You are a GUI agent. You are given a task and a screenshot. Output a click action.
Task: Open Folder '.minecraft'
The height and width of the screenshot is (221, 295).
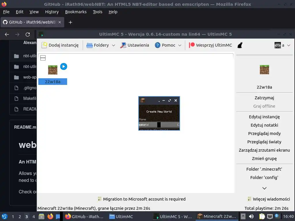tap(264, 169)
